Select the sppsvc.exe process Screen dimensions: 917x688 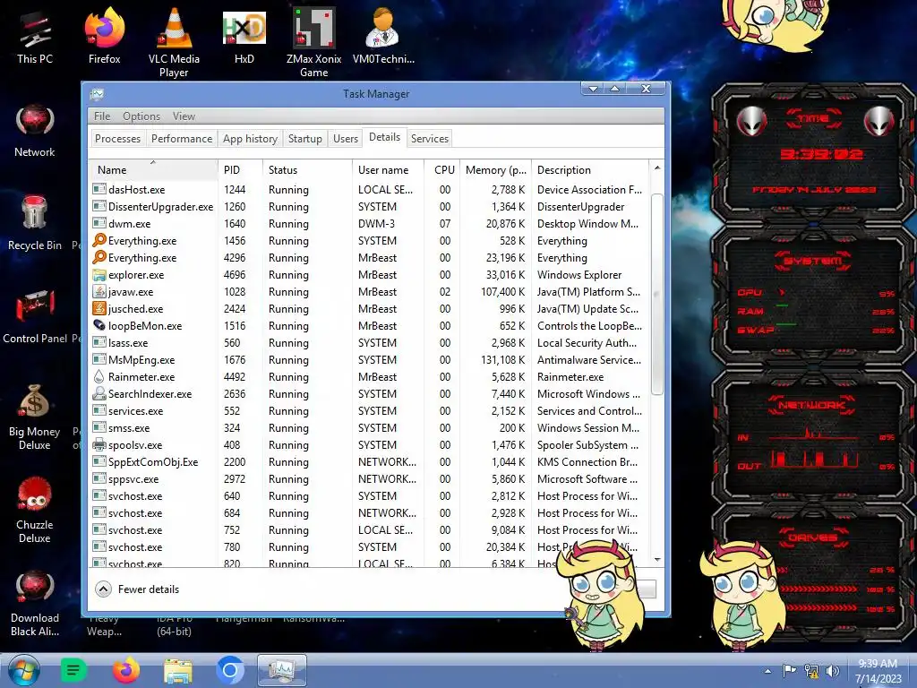pyautogui.click(x=369, y=478)
